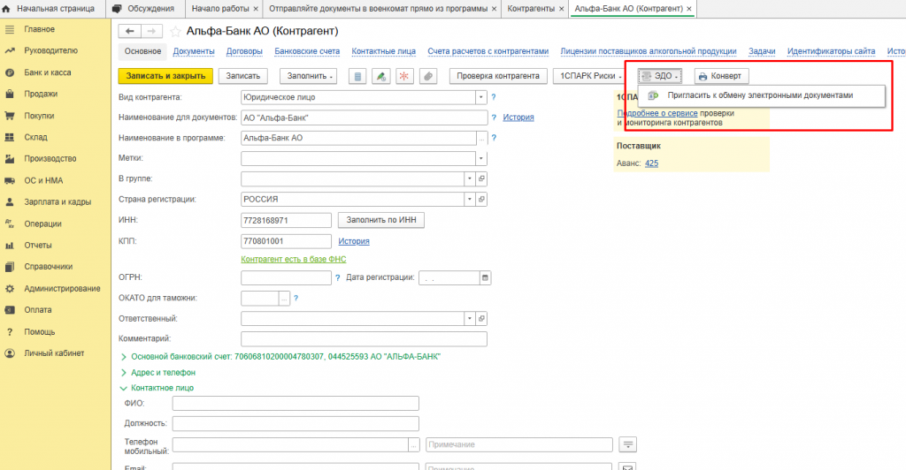
Task: Select Пригласить к обмену электронными документами
Action: pos(760,95)
